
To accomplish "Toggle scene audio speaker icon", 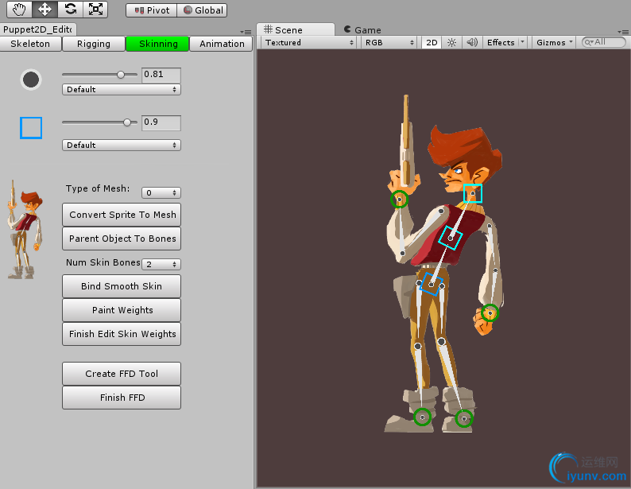I will [x=471, y=42].
